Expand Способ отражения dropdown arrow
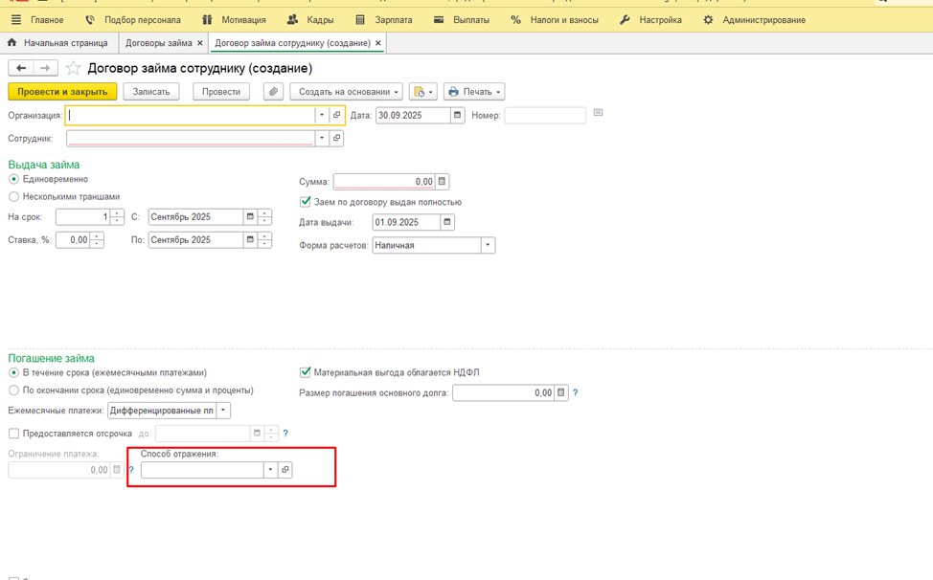This screenshot has height=580, width=933. tap(270, 470)
